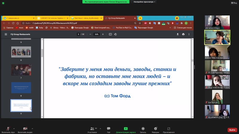
Task: Edit PDF page number field
Action: coord(78,34)
